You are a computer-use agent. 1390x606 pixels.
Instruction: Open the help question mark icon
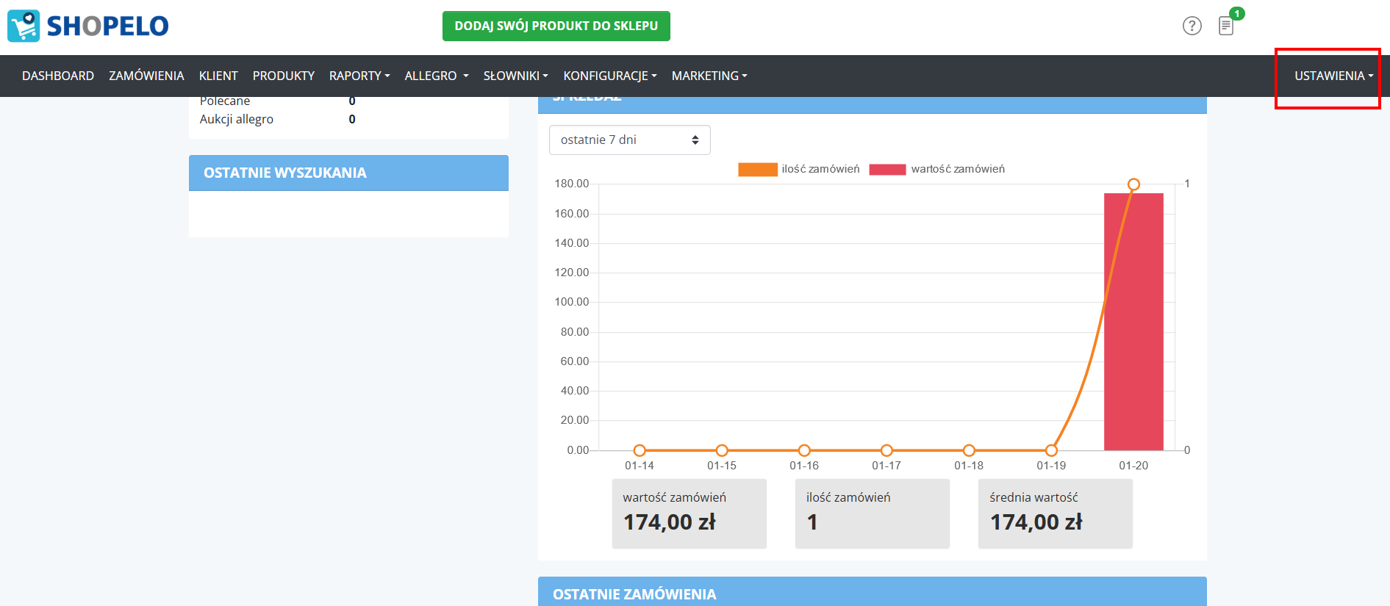pos(1192,26)
